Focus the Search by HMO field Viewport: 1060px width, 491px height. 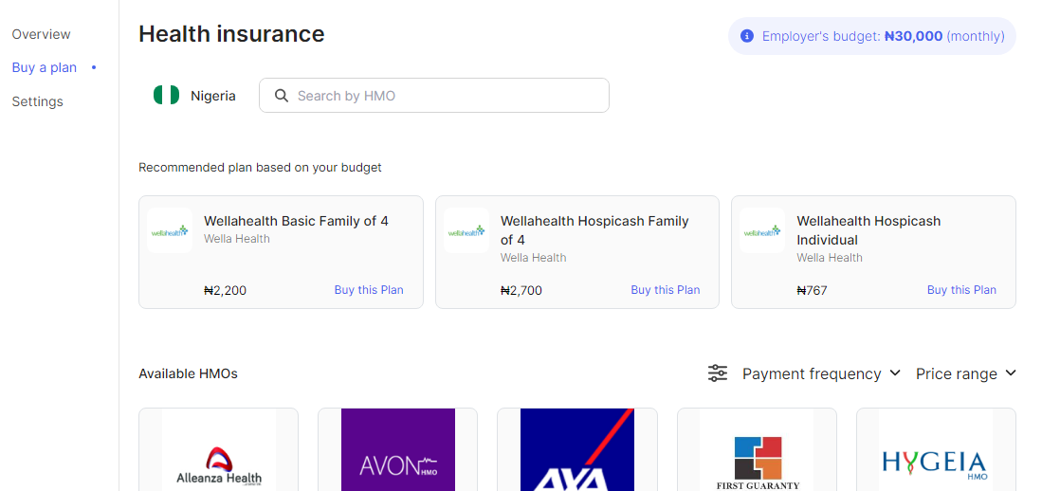tap(446, 96)
